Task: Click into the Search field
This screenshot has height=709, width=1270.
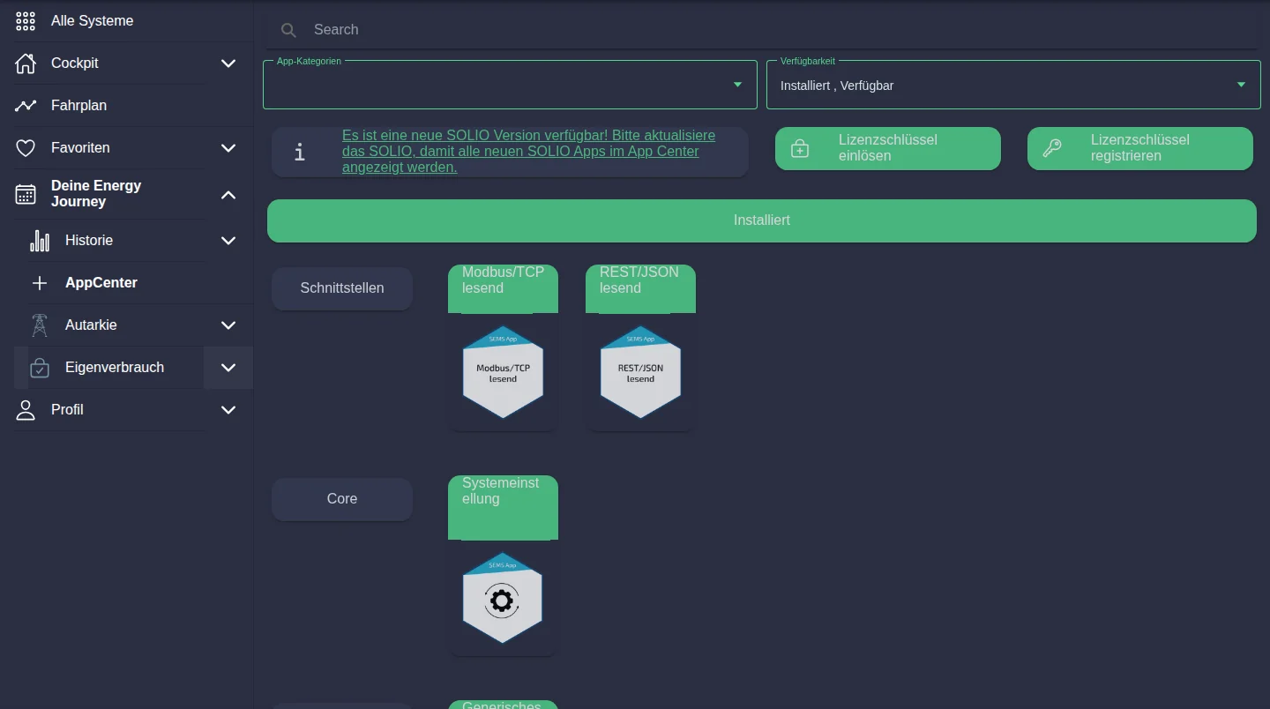Action: [x=763, y=30]
